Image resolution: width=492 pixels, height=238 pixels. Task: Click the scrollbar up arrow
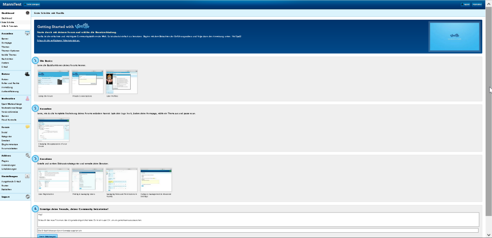point(489,3)
